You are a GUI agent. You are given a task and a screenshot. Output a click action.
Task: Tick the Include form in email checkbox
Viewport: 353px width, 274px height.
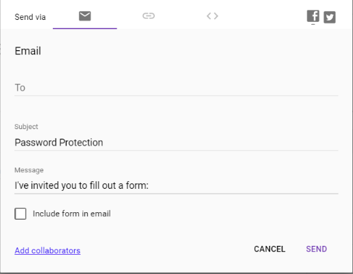point(21,214)
